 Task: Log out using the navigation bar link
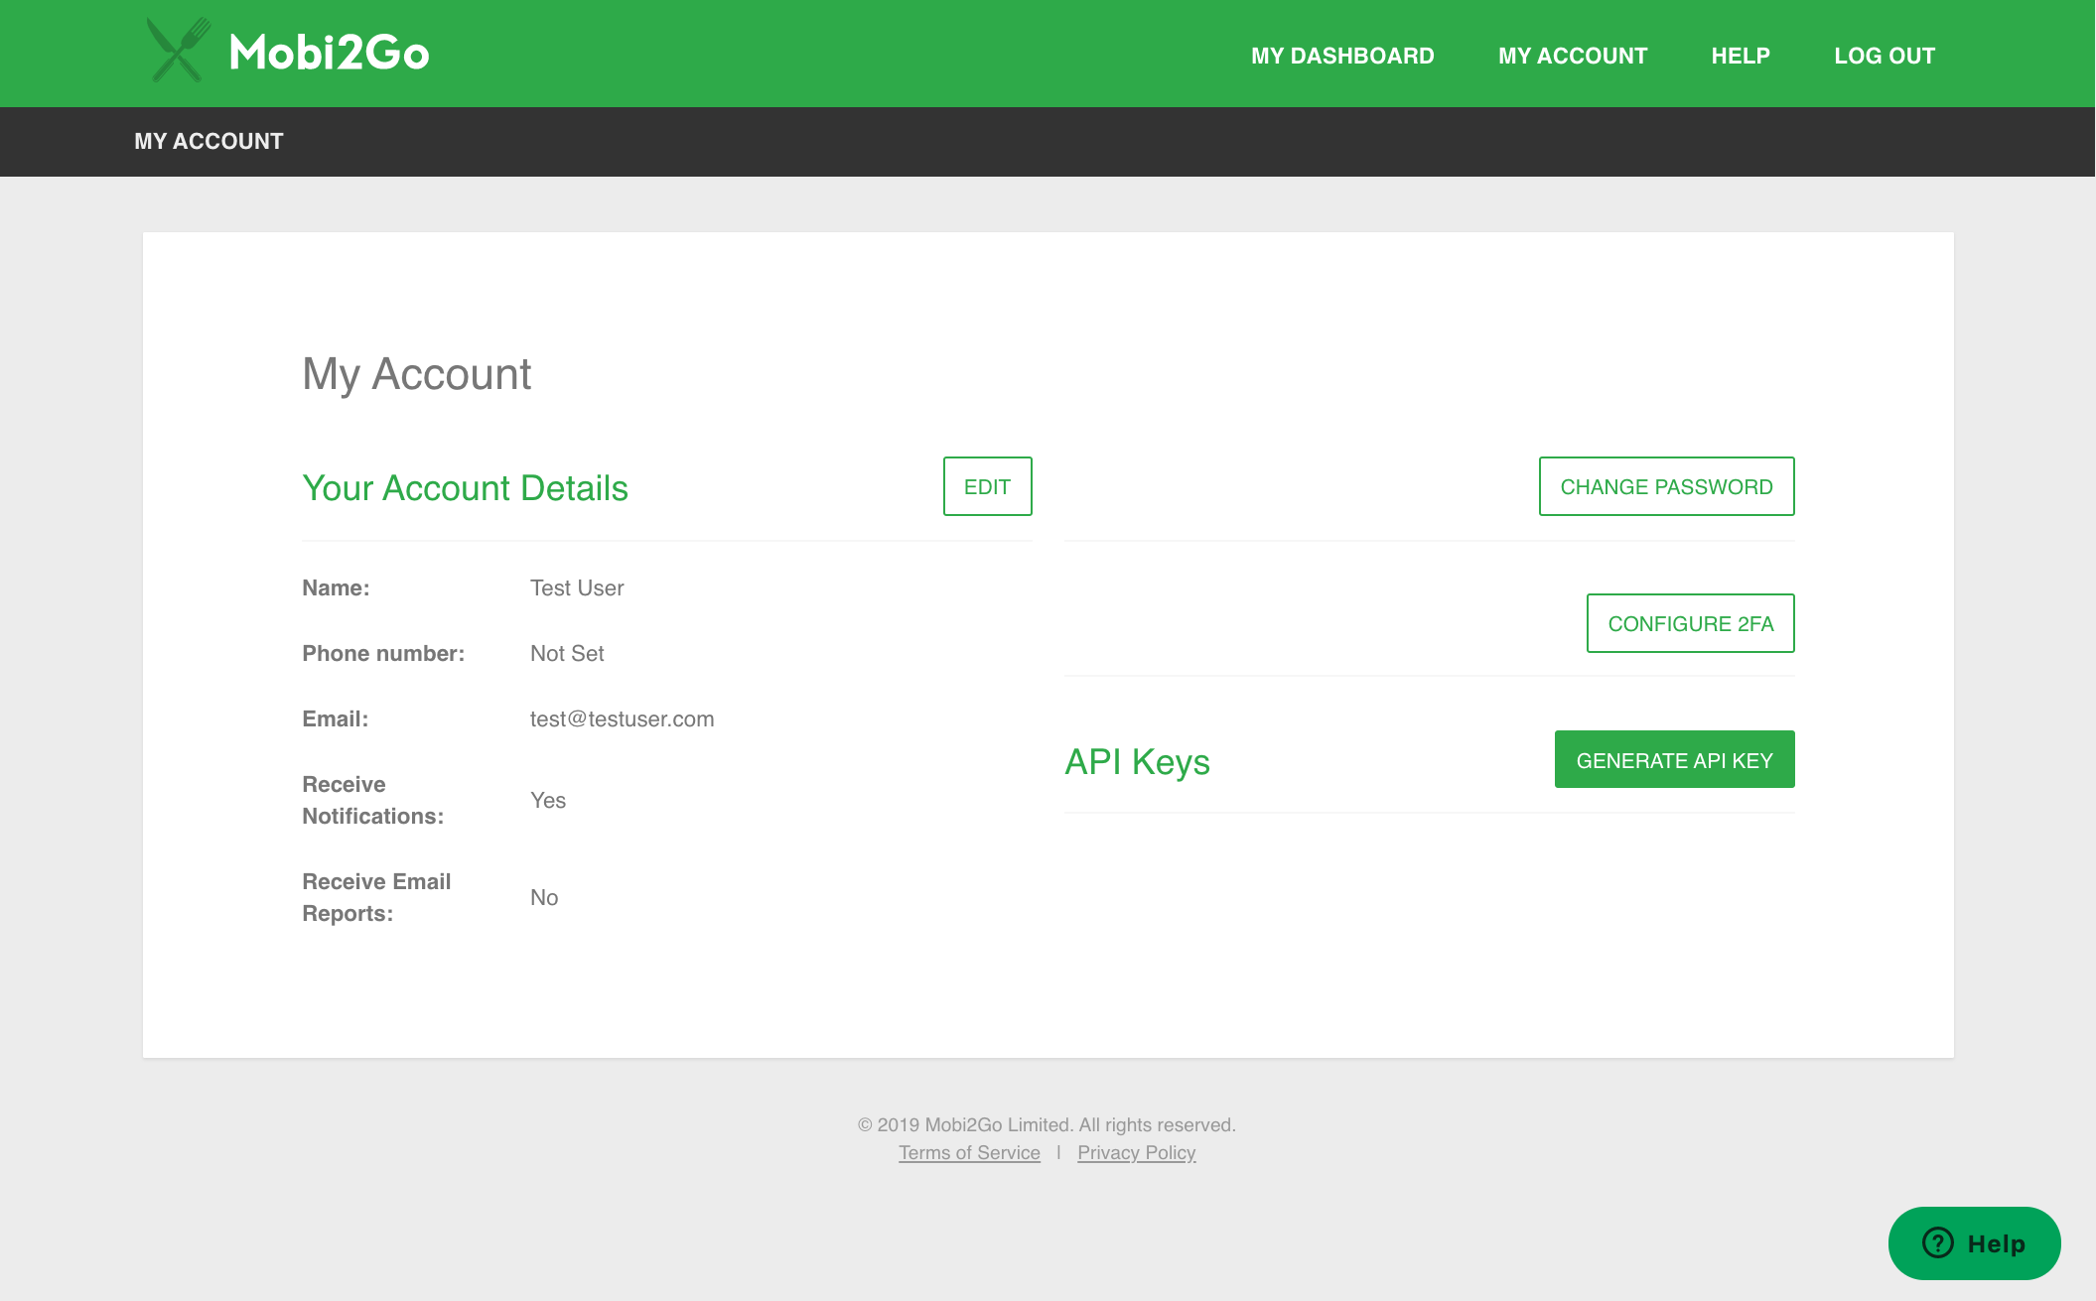click(x=1885, y=56)
